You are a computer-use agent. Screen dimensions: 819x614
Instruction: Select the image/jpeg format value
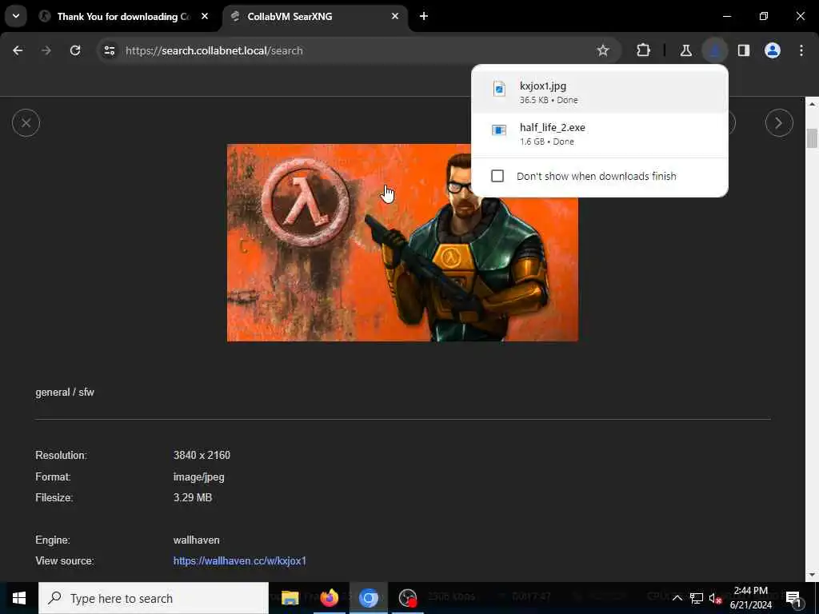pos(198,476)
